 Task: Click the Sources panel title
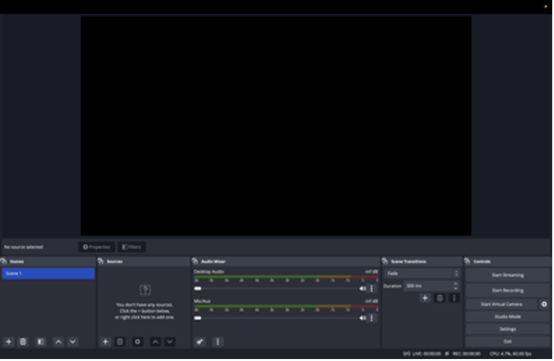[x=115, y=262]
